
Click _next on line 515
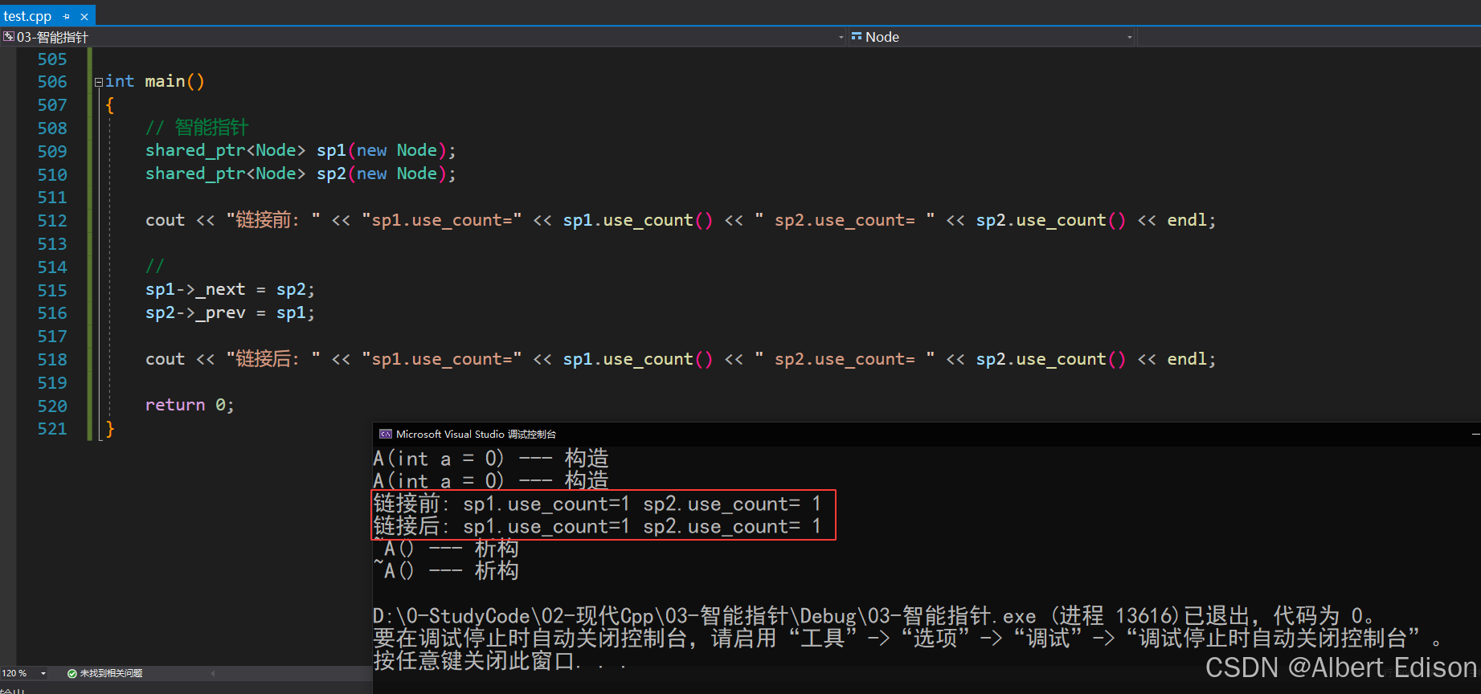(x=221, y=289)
